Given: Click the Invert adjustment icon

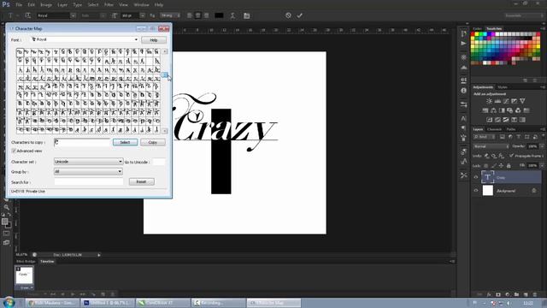Looking at the screenshot, I should point(490,120).
